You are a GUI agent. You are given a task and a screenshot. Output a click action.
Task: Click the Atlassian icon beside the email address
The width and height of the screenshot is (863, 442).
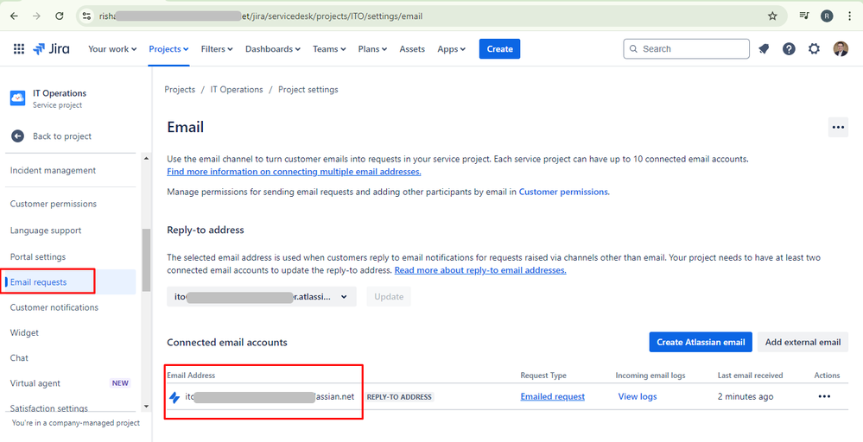(175, 397)
